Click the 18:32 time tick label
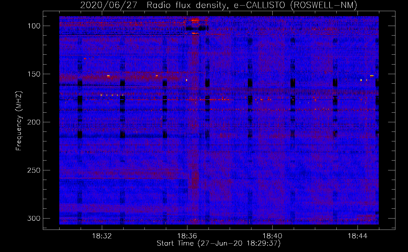 tap(102, 236)
